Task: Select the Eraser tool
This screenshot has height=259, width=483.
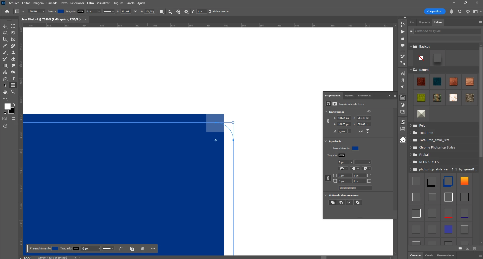Action: tap(13, 59)
